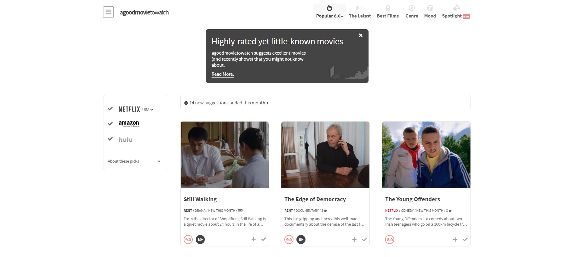The height and width of the screenshot is (257, 573).
Task: Open the hamburger menu icon
Action: click(108, 12)
